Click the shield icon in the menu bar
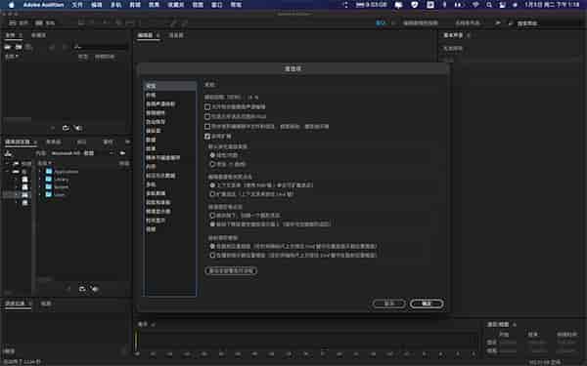This screenshot has width=587, height=366. coord(415,5)
